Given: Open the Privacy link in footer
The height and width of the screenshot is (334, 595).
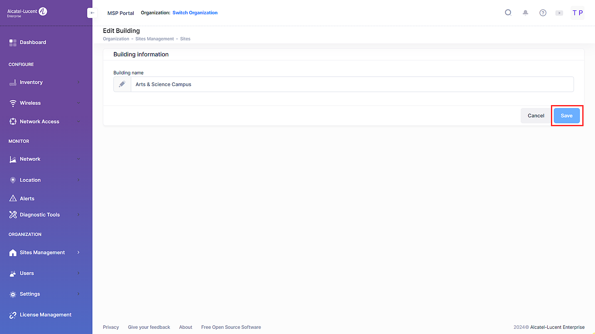Looking at the screenshot, I should 111,327.
